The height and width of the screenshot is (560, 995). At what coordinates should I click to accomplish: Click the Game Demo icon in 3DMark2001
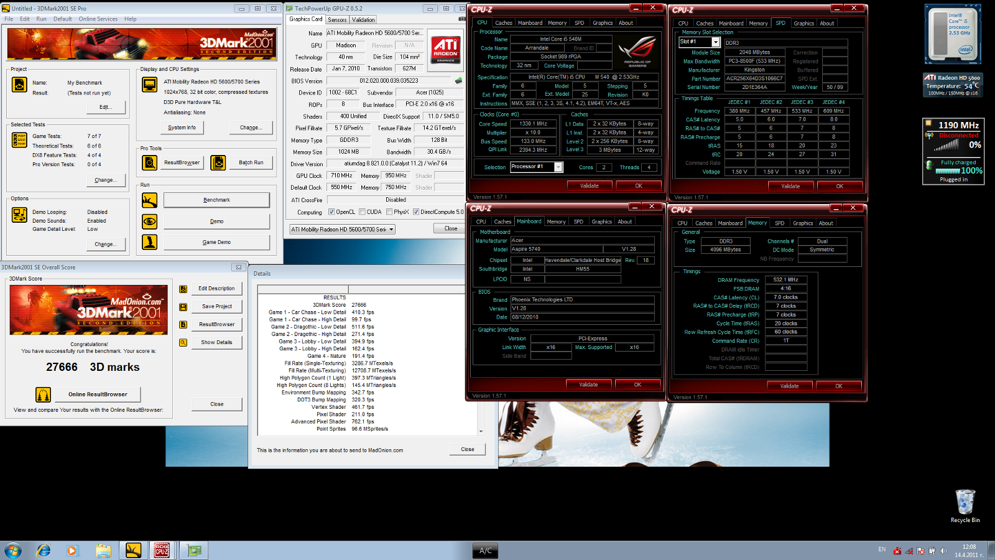pyautogui.click(x=149, y=242)
